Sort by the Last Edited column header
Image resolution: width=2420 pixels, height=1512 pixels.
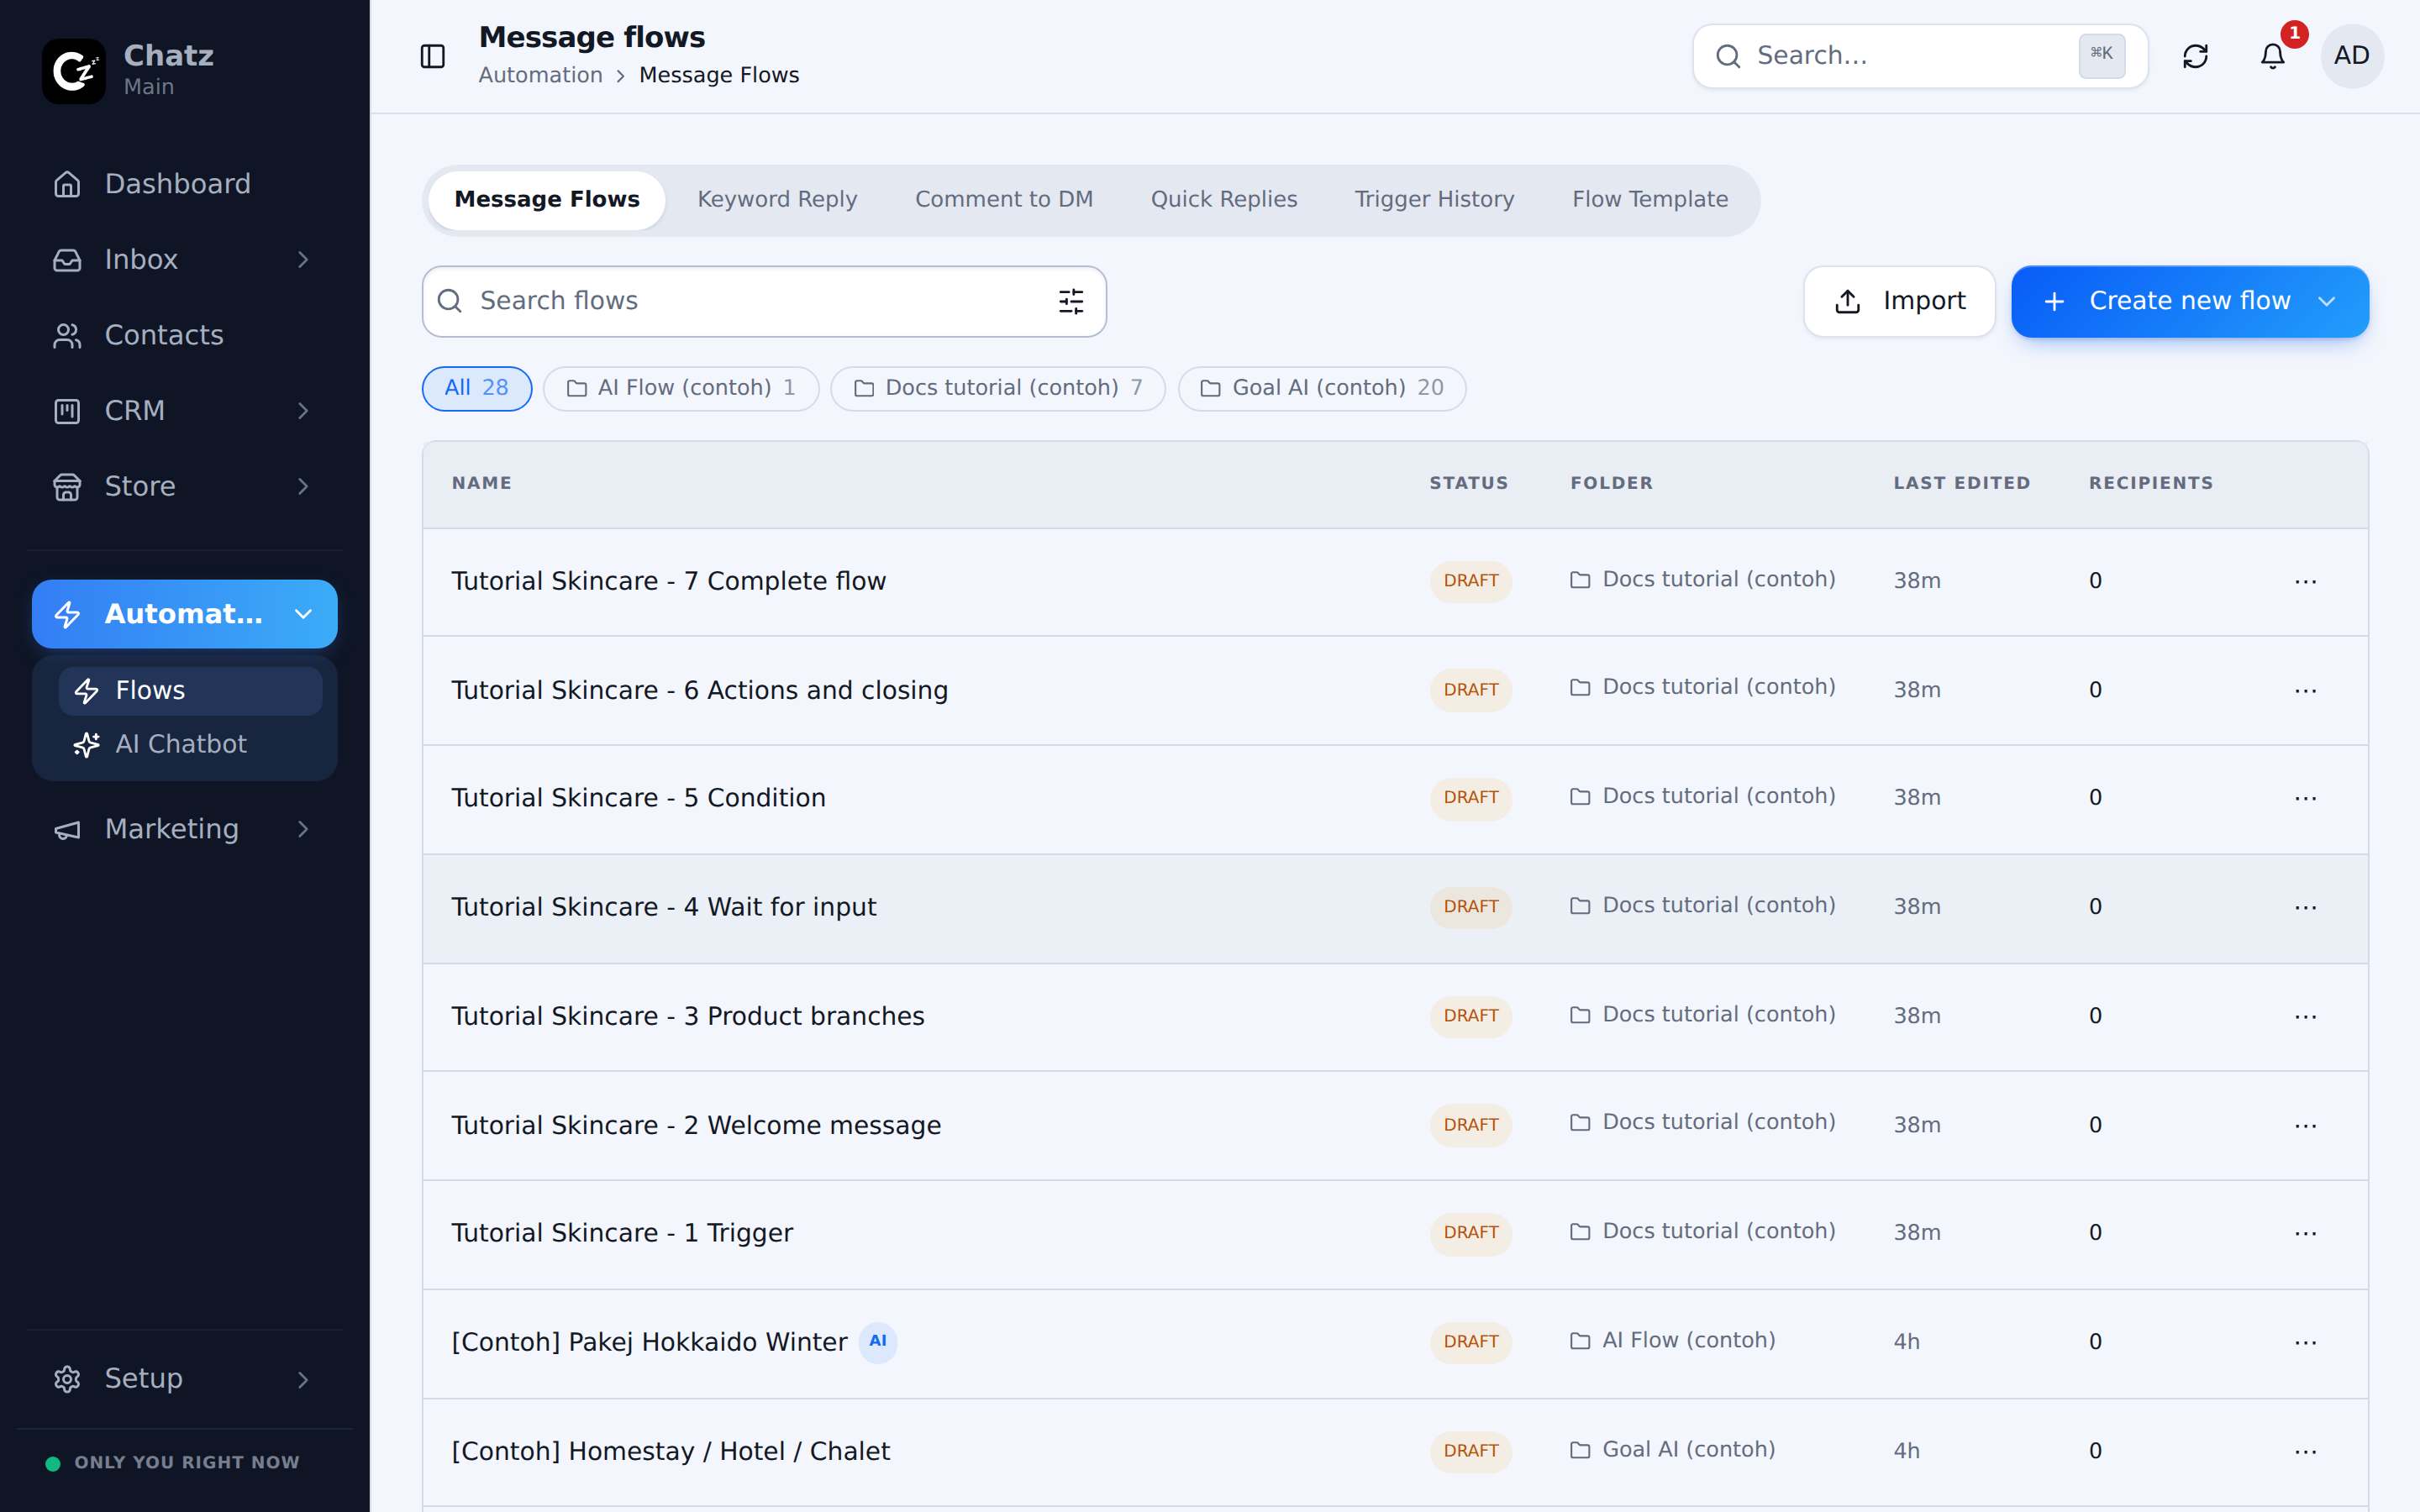pyautogui.click(x=1962, y=483)
